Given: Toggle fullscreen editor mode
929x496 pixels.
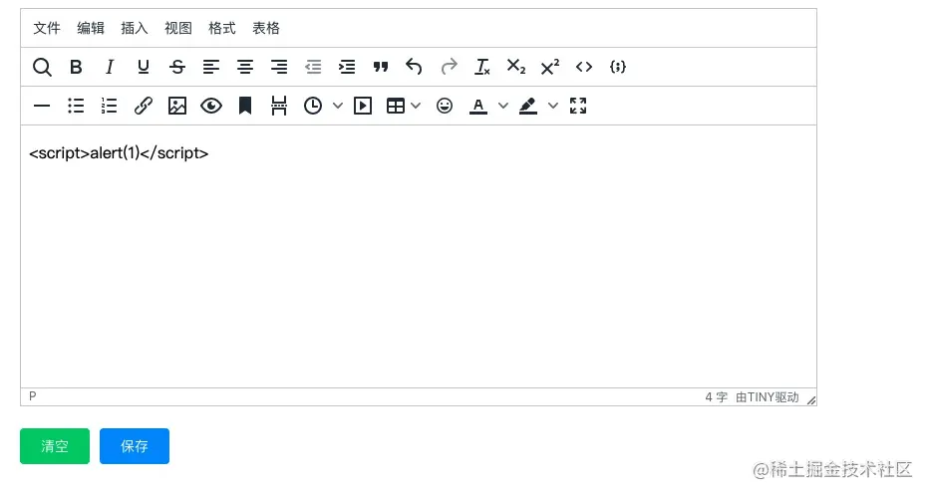Looking at the screenshot, I should (x=578, y=106).
